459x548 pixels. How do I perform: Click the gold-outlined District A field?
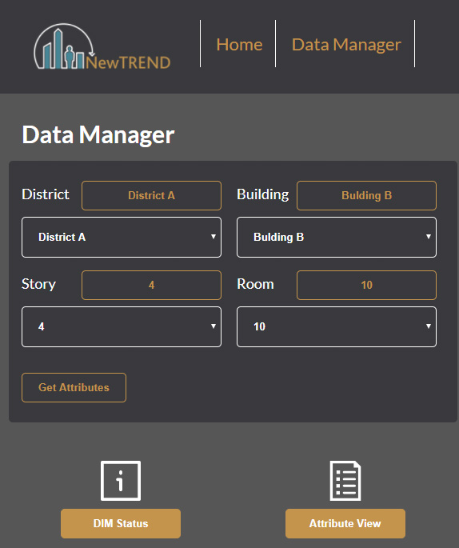point(151,195)
